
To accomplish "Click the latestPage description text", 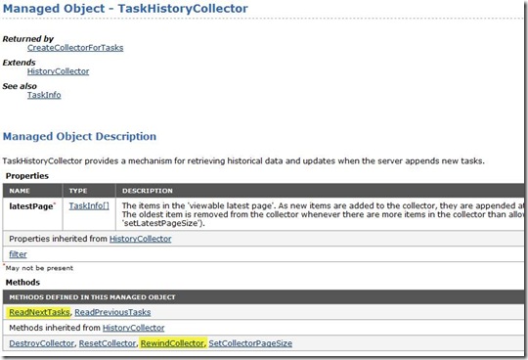I will click(x=323, y=214).
